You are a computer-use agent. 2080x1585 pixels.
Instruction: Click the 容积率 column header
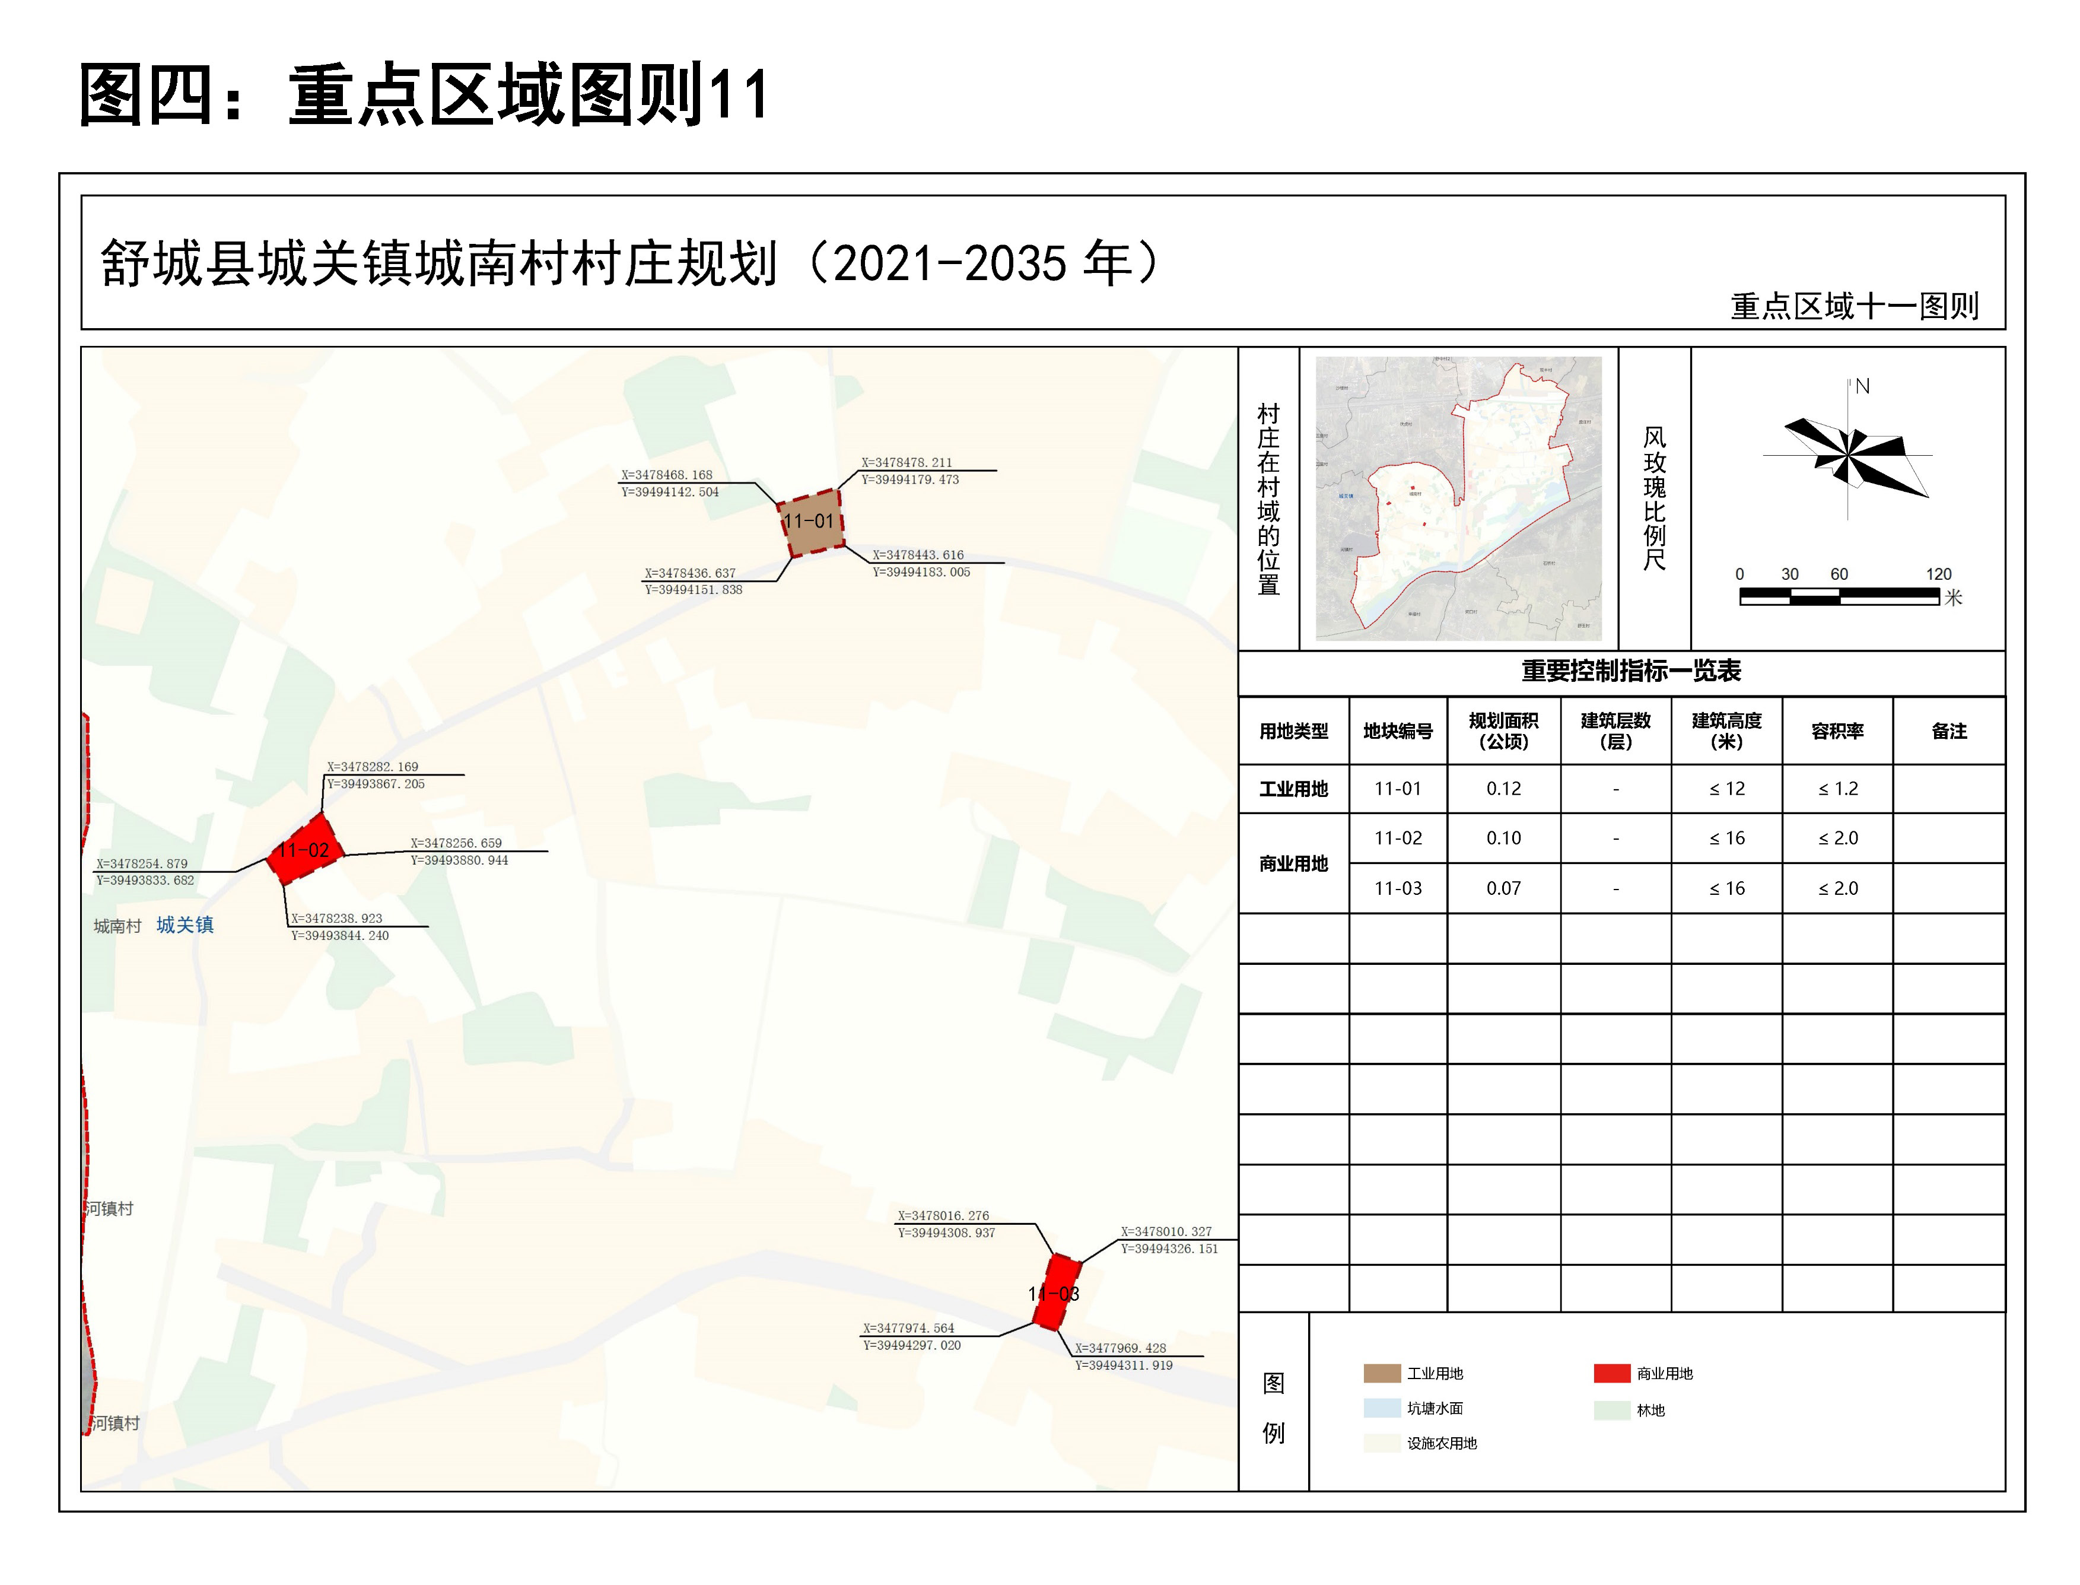click(x=1837, y=731)
